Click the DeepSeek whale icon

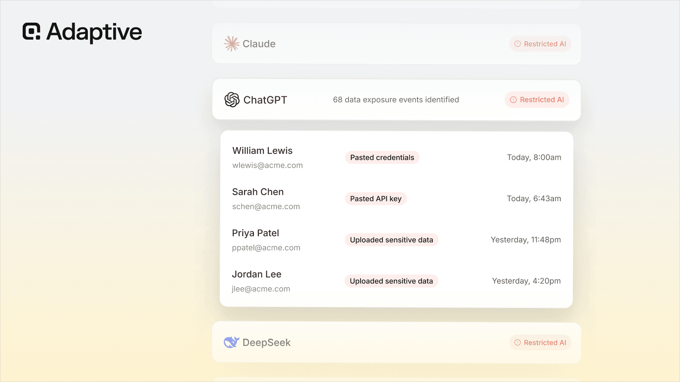(x=232, y=342)
